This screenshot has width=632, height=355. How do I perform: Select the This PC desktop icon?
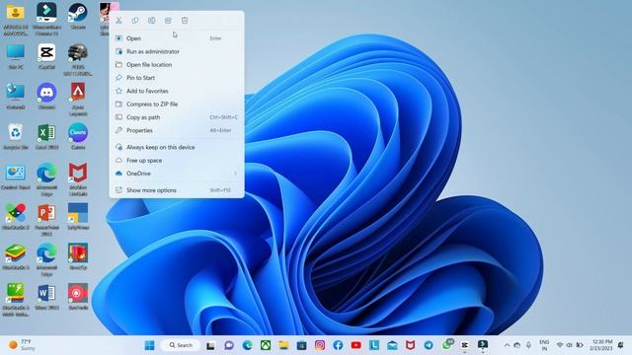point(16,57)
